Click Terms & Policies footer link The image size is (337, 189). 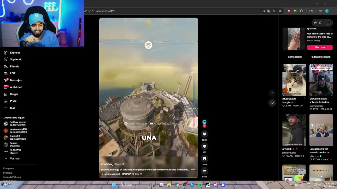pyautogui.click(x=12, y=177)
